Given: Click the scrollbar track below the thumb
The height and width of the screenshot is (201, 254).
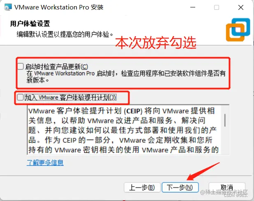Looking at the screenshot, I should pos(225,141).
